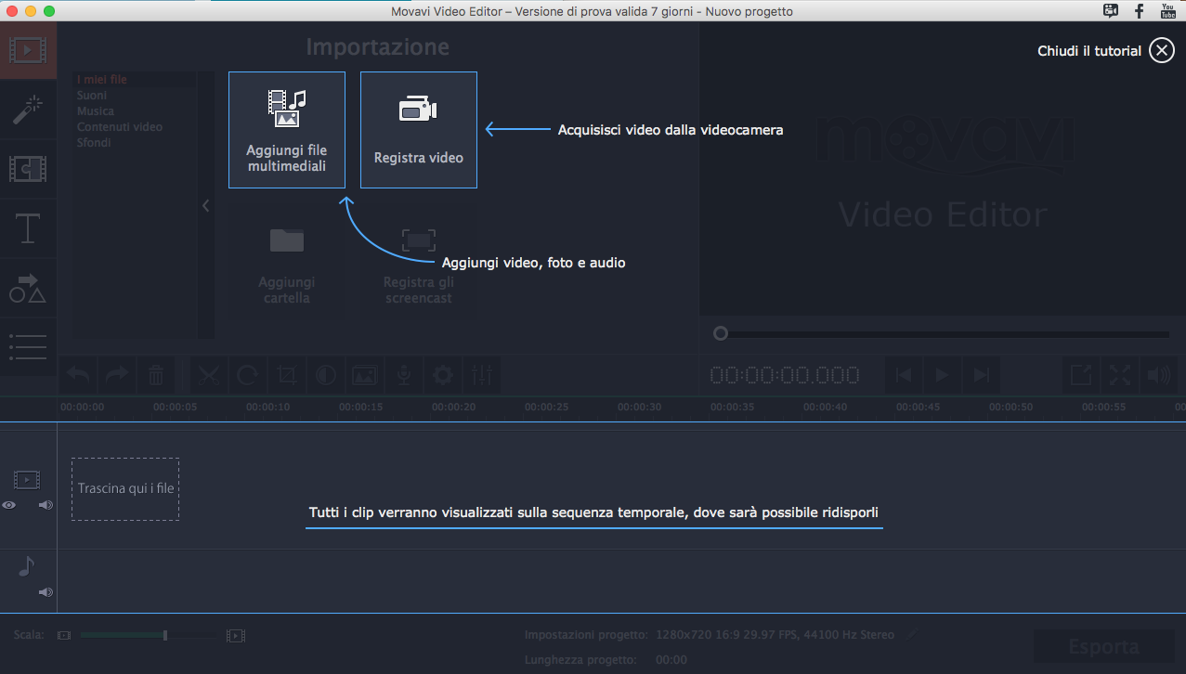Skip to next frame

click(982, 375)
